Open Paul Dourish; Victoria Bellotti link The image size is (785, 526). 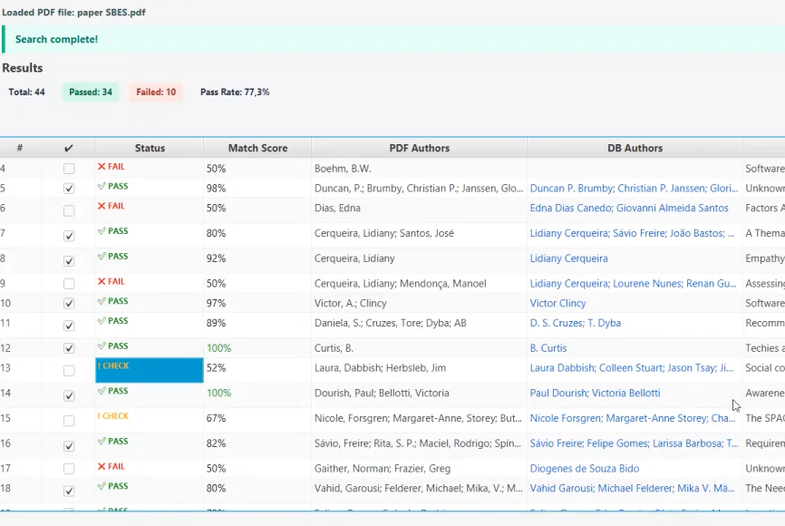tap(595, 394)
